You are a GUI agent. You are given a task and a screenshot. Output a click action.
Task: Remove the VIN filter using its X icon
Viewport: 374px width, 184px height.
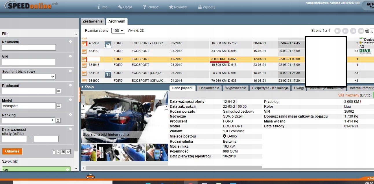[x=70, y=56]
